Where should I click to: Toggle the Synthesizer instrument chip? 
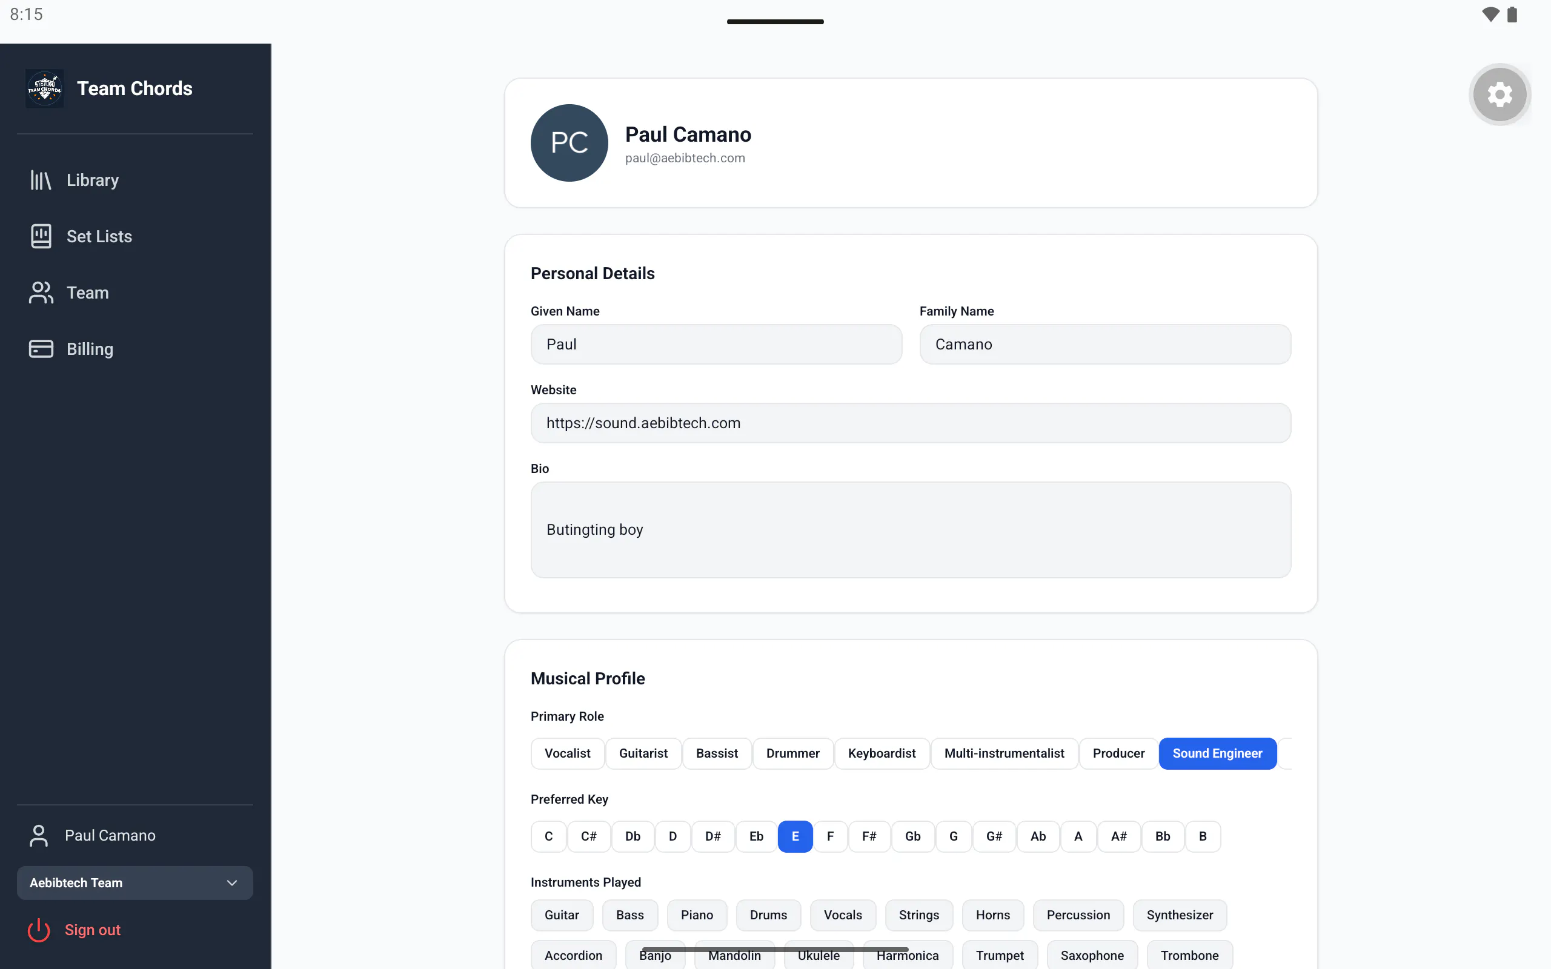coord(1179,915)
